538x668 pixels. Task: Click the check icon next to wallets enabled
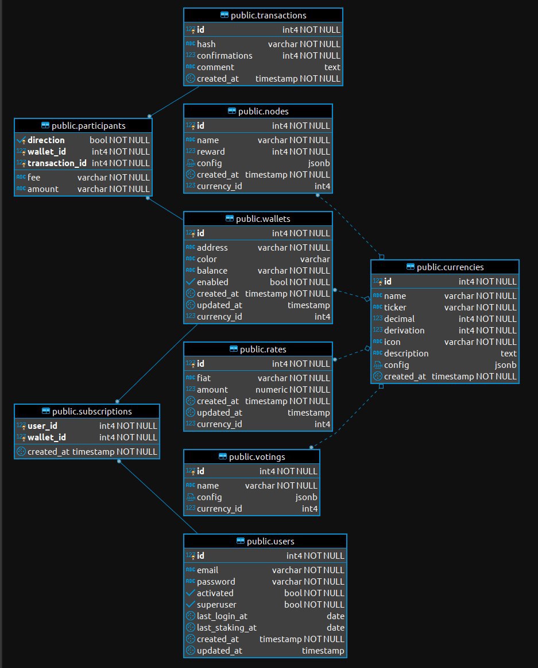pyautogui.click(x=190, y=282)
